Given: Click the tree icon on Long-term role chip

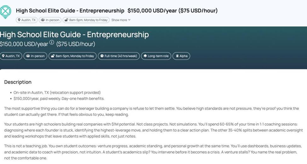Looking at the screenshot, I should (145, 56).
